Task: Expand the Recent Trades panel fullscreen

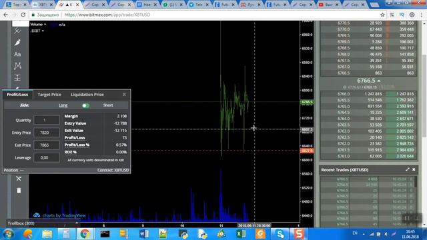Action: 408,169
